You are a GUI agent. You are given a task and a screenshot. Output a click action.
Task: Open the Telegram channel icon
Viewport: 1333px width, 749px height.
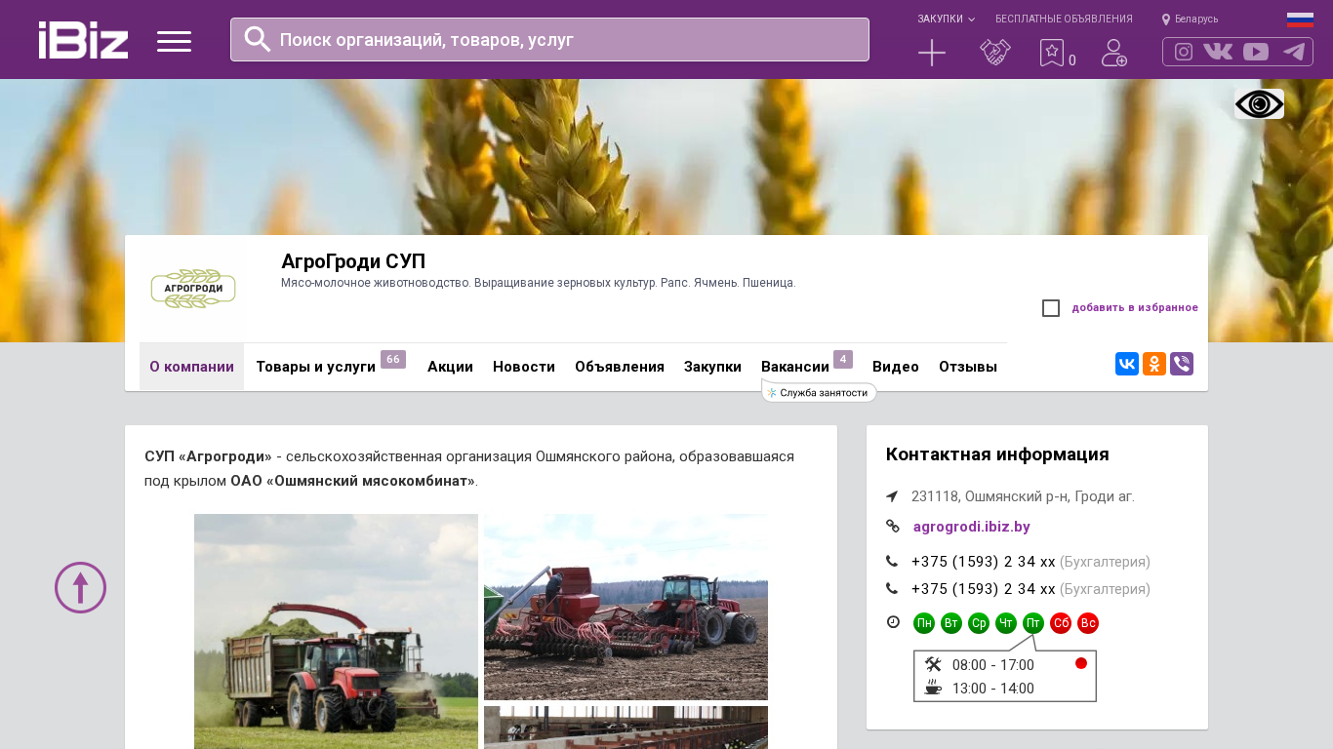point(1294,52)
